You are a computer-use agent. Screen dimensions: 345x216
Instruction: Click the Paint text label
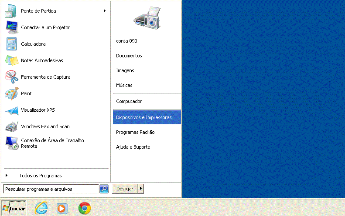(26, 93)
